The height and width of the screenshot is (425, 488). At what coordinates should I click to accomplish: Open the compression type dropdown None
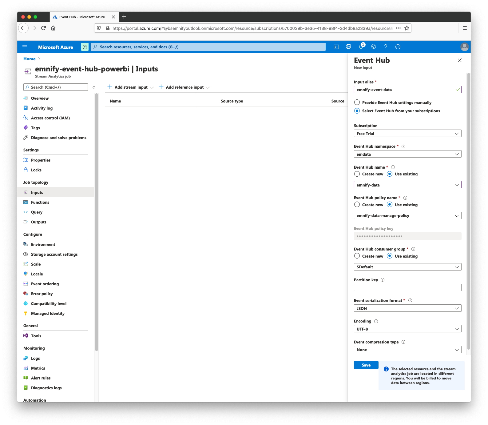point(407,350)
